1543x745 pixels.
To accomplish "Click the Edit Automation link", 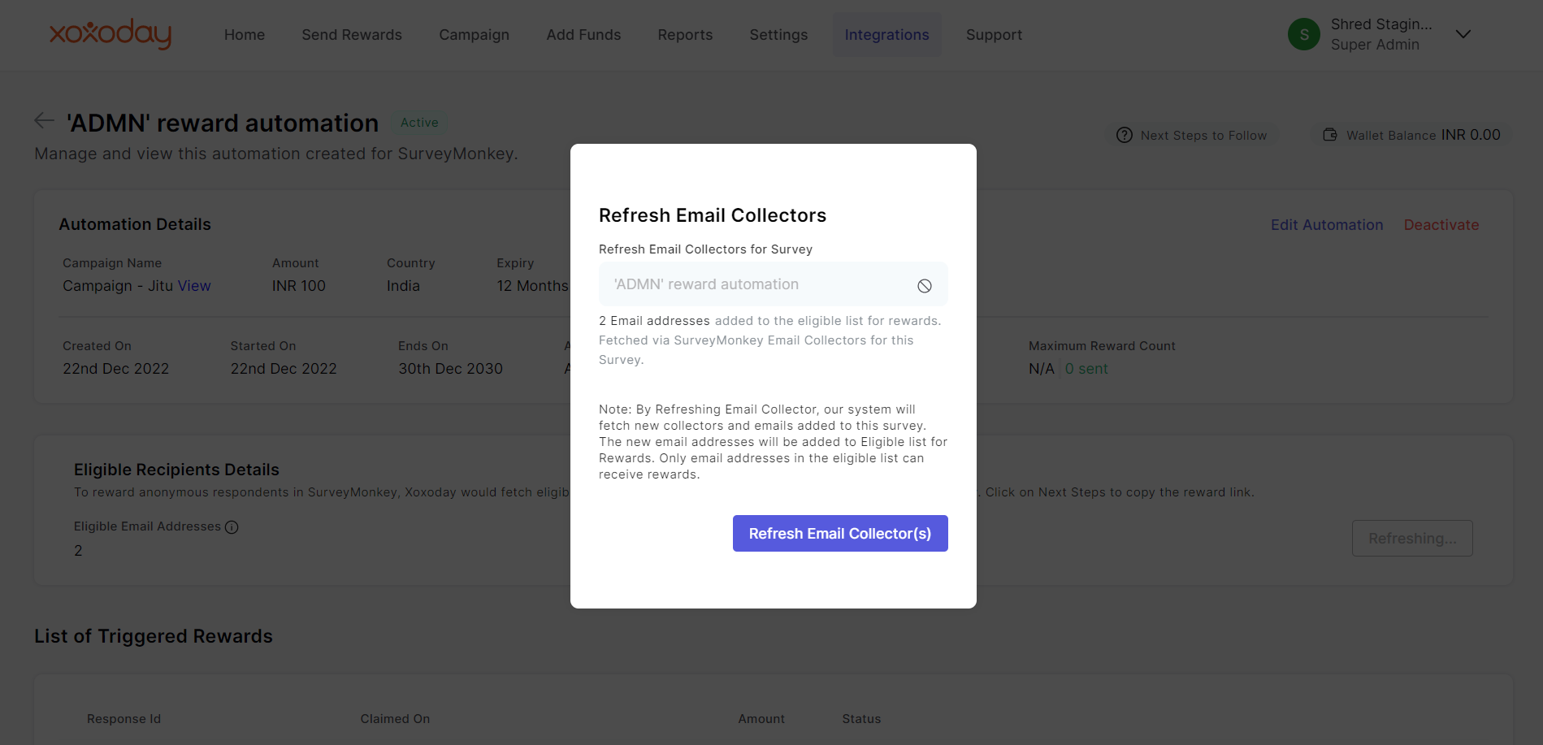I will click(x=1326, y=225).
